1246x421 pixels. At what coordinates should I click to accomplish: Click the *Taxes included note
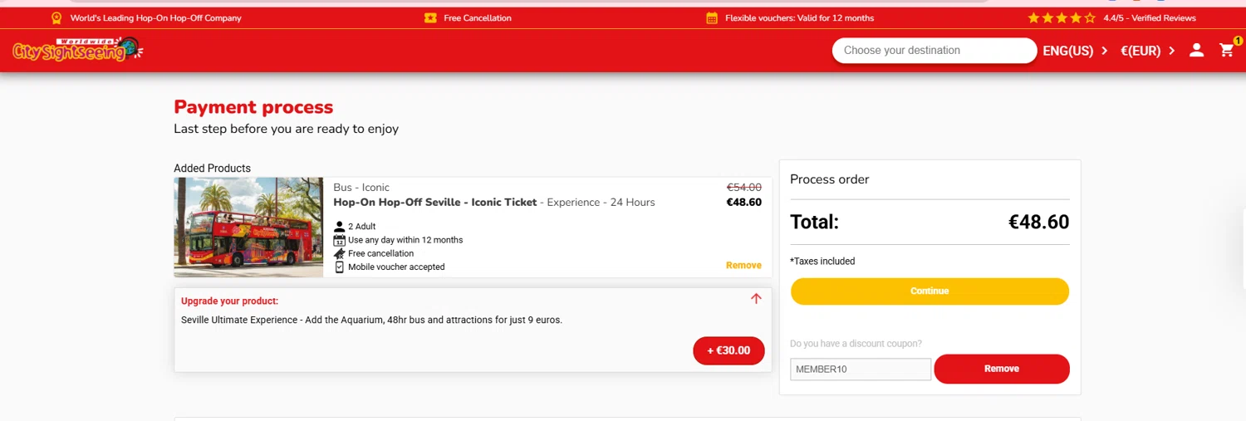point(822,261)
